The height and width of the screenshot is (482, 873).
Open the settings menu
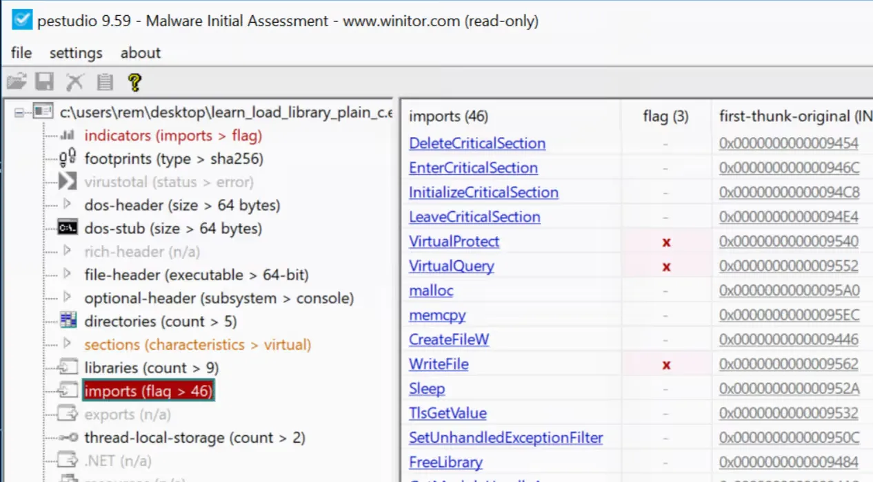pos(76,52)
